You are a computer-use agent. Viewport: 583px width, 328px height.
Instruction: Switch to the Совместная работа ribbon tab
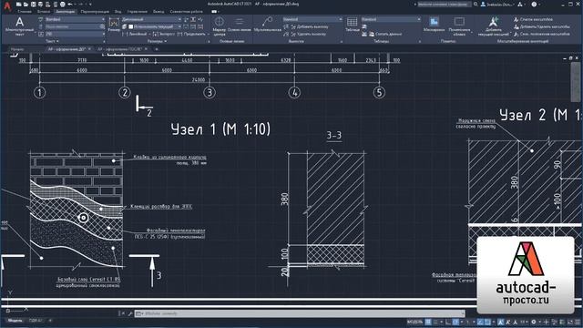pyautogui.click(x=186, y=12)
